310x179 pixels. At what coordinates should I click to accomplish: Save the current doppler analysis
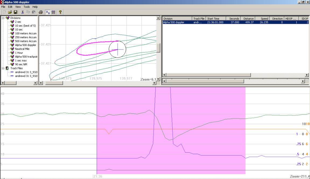tap(15, 12)
